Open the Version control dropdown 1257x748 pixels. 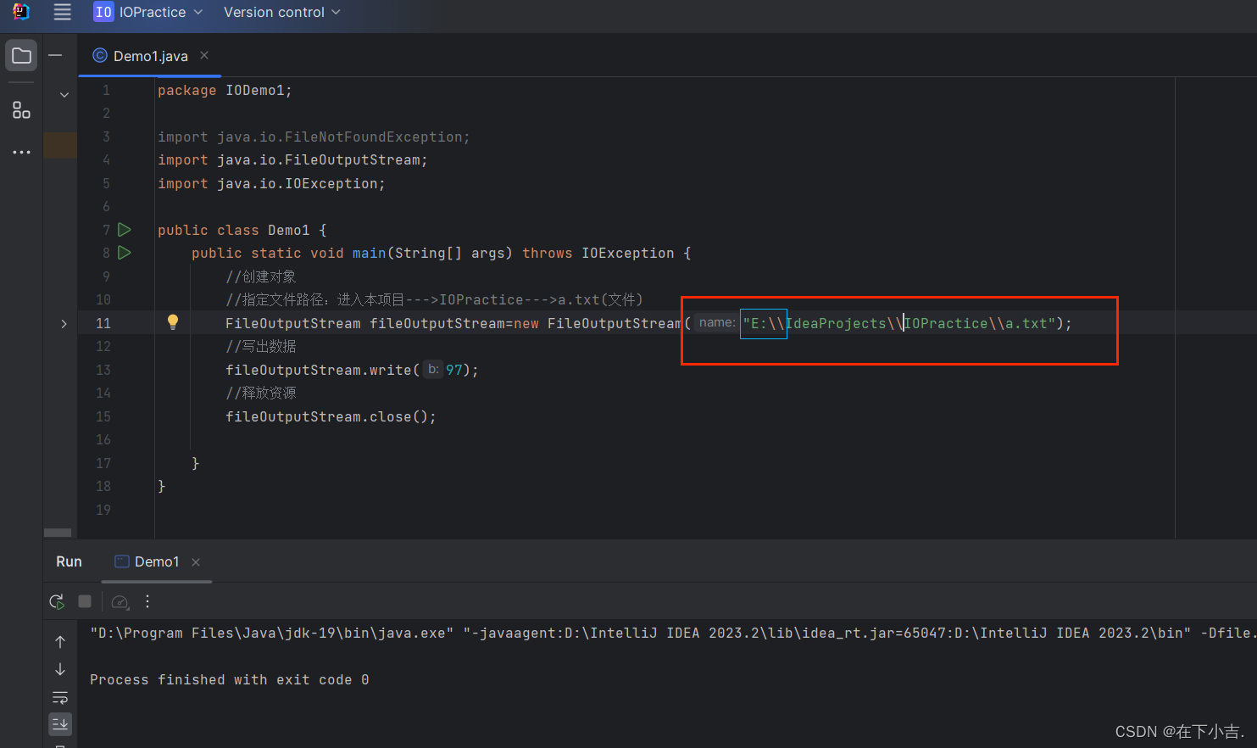(281, 12)
